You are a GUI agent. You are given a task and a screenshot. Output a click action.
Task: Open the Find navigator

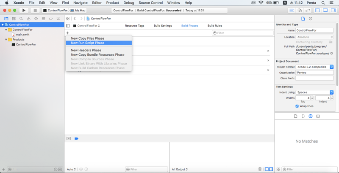[x=21, y=19]
